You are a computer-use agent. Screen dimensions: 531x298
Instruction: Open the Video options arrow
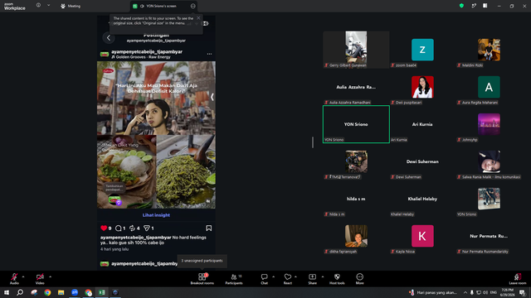point(50,276)
